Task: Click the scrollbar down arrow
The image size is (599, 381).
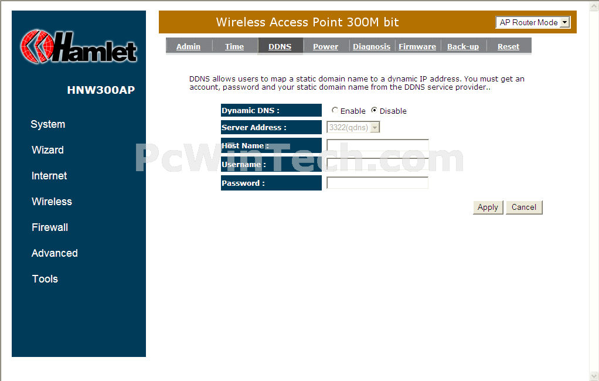Action: 594,376
